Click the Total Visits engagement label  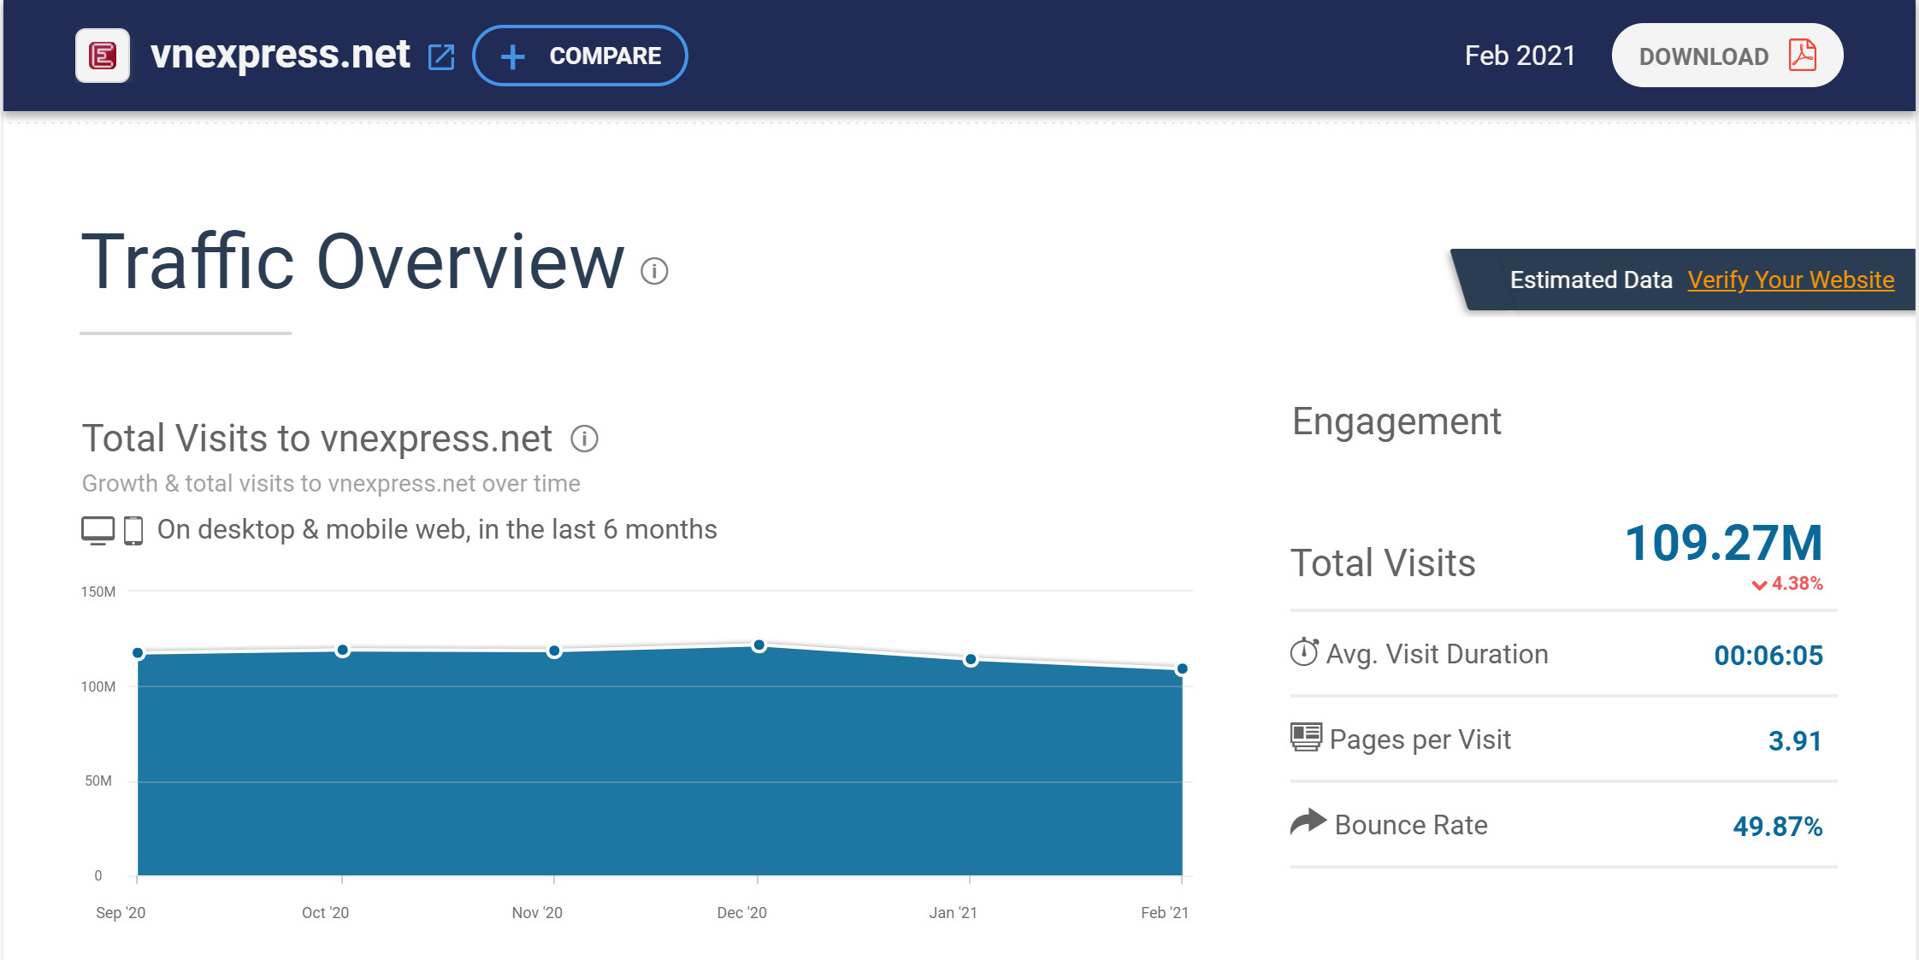tap(1383, 563)
